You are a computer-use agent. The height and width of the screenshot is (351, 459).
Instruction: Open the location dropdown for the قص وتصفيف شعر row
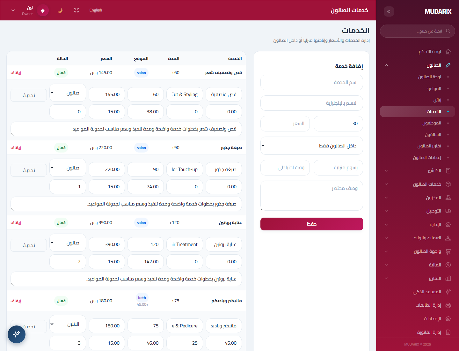[x=68, y=93]
